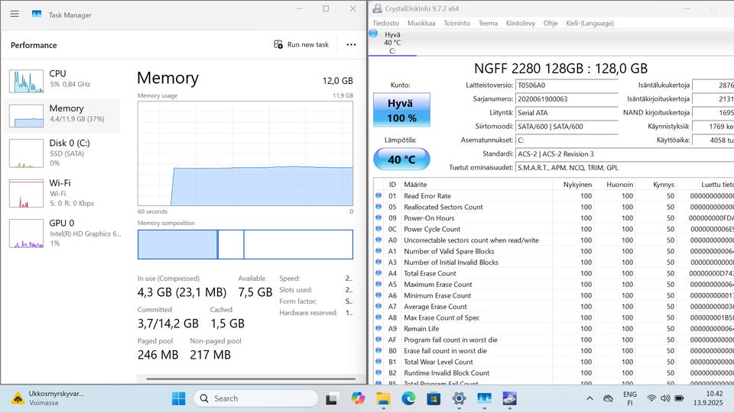734x412 pixels.
Task: Open the Tiedosto menu in CrystalDiskInfo
Action: (385, 23)
